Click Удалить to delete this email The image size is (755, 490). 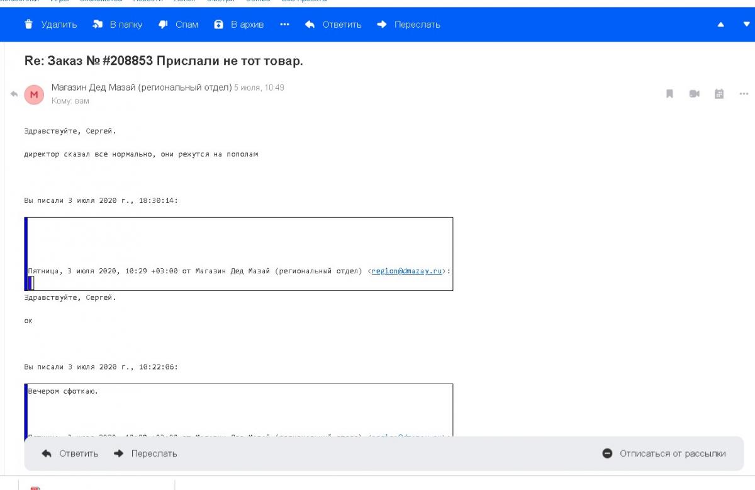click(x=50, y=25)
